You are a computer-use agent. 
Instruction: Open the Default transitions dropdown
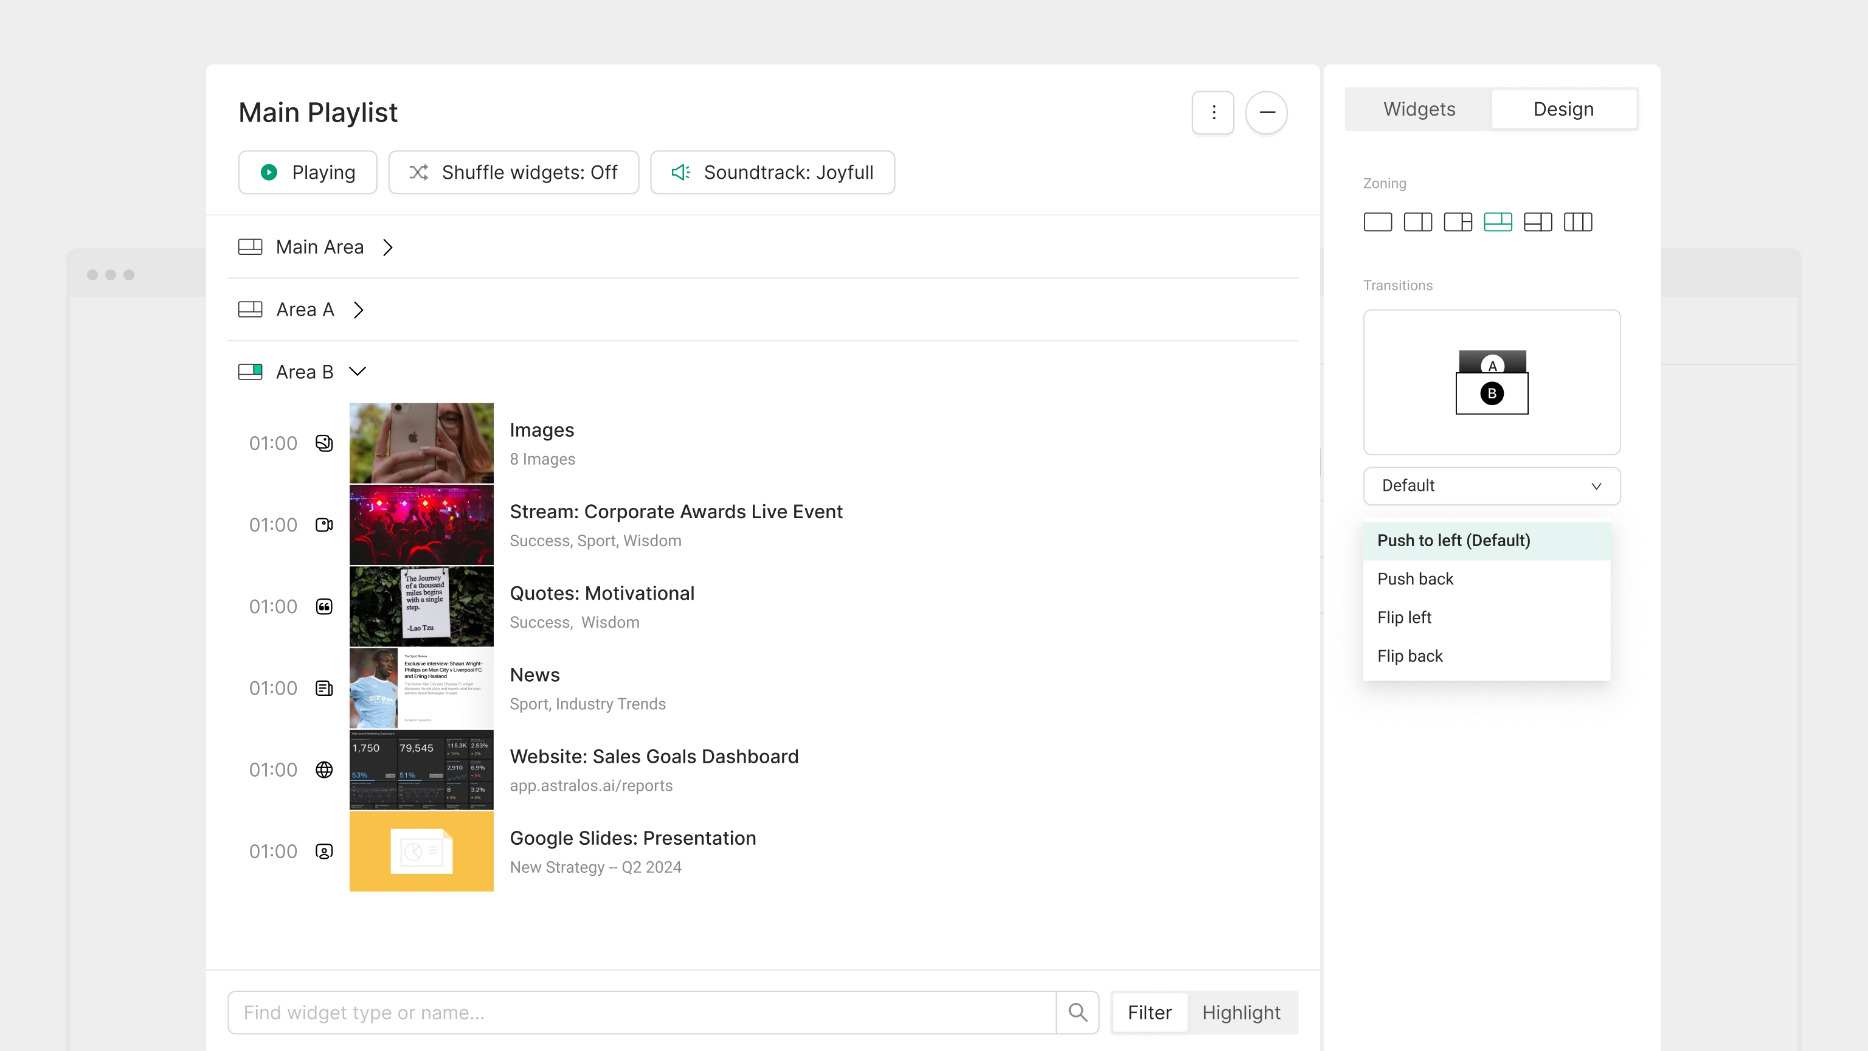pyautogui.click(x=1492, y=486)
